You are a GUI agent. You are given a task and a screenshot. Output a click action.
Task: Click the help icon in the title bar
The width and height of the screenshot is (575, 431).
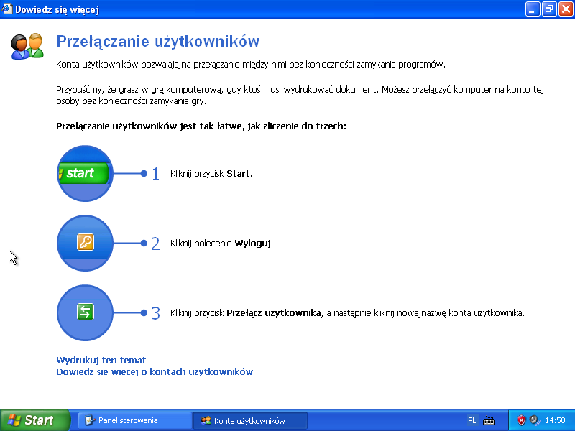[x=7, y=9]
